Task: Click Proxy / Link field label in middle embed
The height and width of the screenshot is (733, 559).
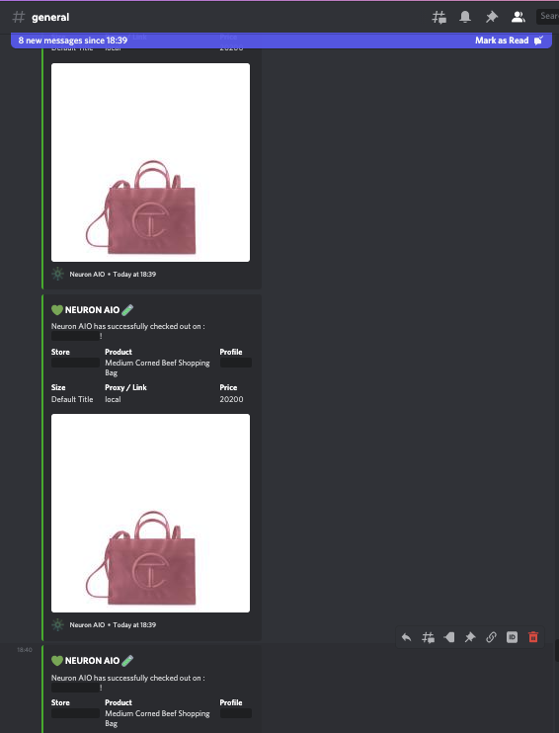Action: [125, 387]
